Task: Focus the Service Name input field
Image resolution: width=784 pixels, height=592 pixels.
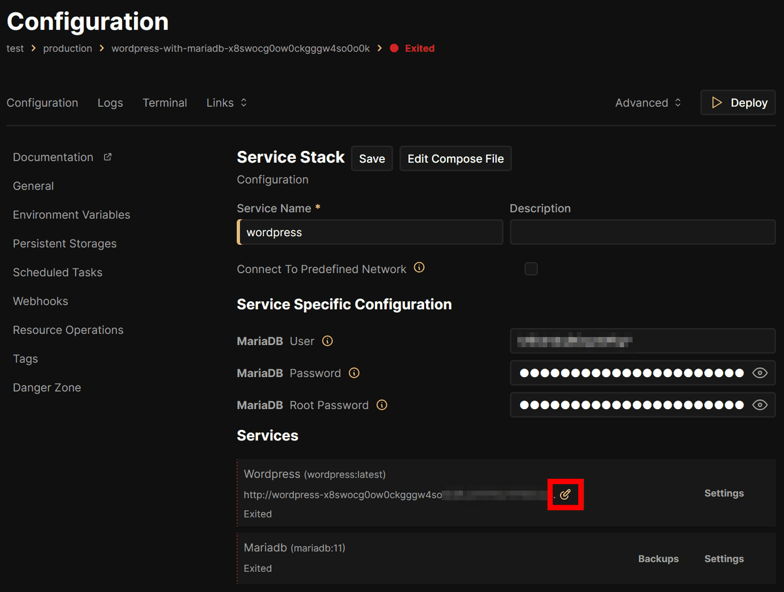Action: [370, 233]
